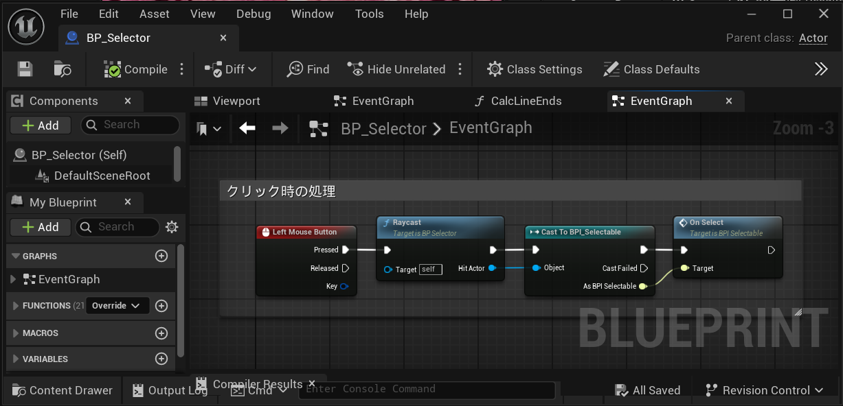Expand the EventGraph tree item
843x406 pixels.
point(13,279)
